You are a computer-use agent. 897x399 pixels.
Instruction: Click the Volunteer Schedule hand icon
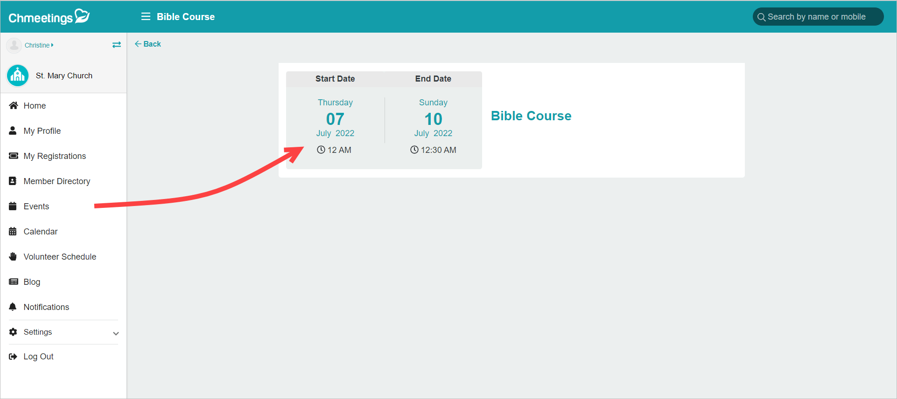point(13,256)
